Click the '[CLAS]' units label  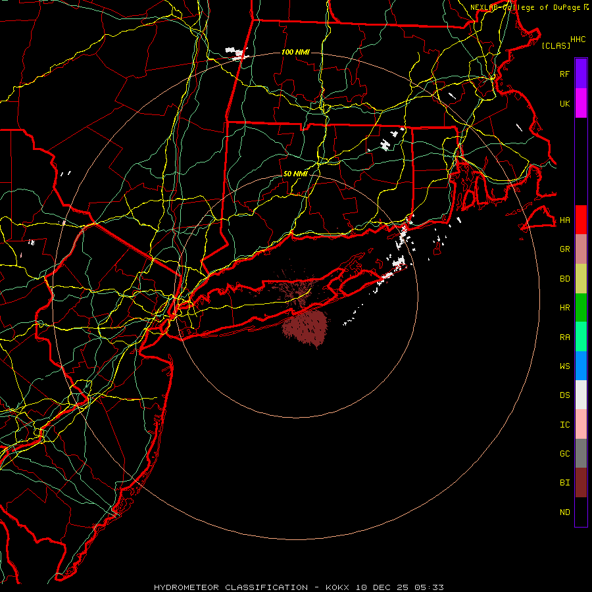[556, 45]
